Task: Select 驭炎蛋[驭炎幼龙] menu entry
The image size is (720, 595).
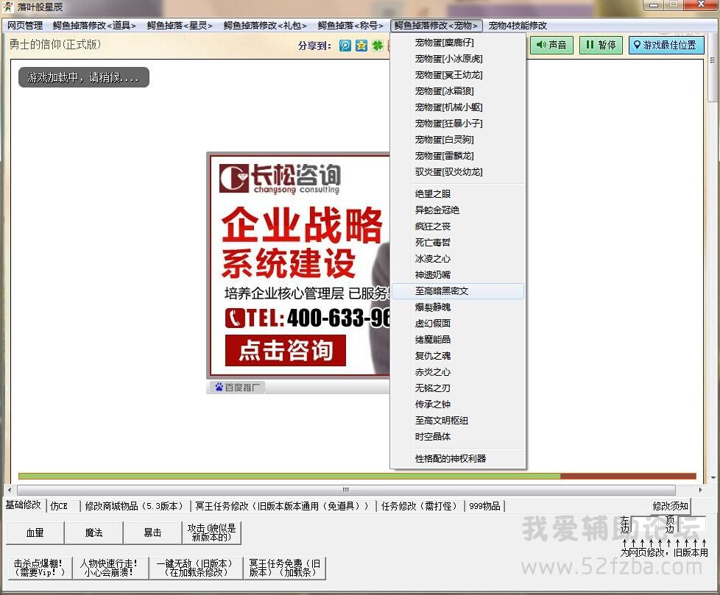Action: point(457,171)
